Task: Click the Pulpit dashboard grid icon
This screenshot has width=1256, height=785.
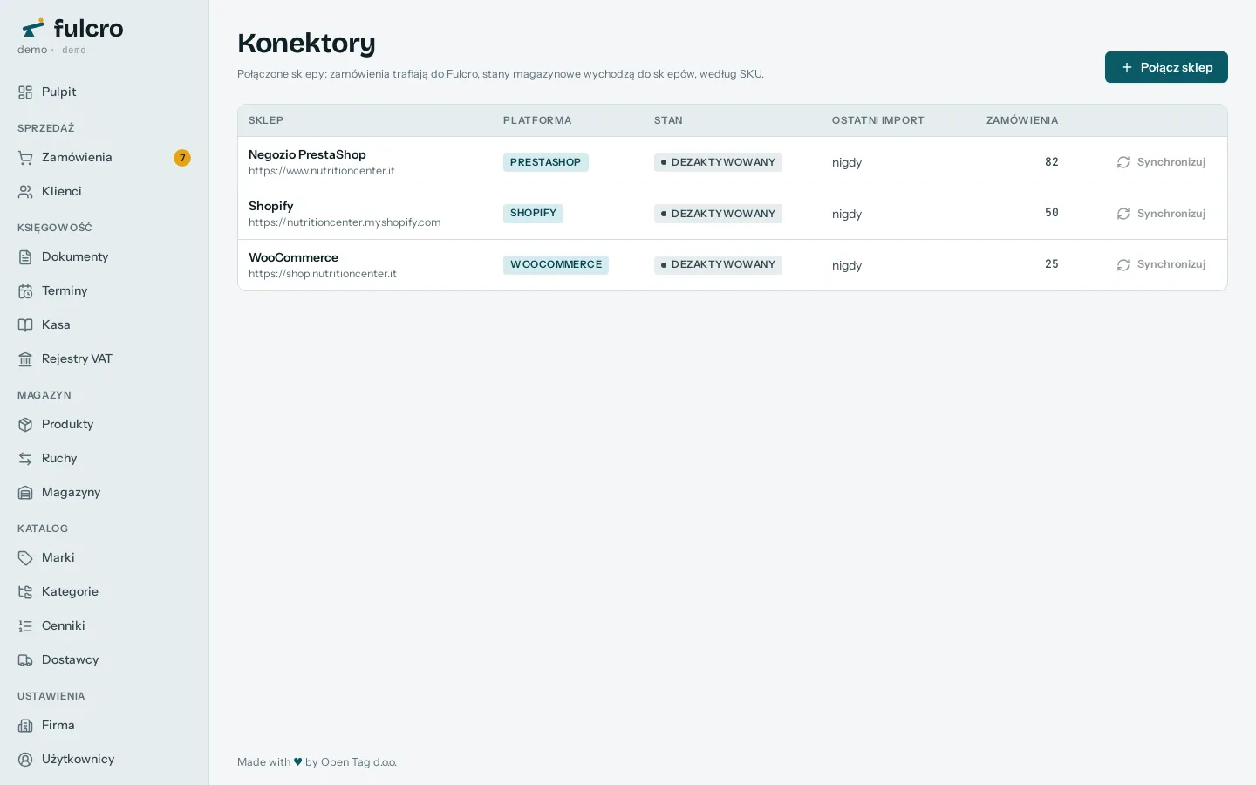Action: click(25, 92)
